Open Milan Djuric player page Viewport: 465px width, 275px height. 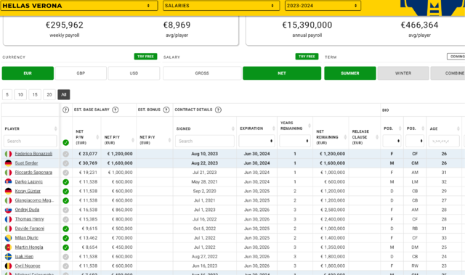click(26, 238)
